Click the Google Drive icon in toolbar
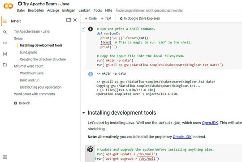Image resolution: width=242 pixels, height=162 pixels. pos(121,18)
